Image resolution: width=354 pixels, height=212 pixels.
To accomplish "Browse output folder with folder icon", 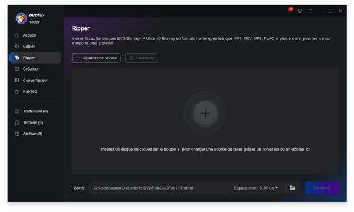I will point(293,188).
